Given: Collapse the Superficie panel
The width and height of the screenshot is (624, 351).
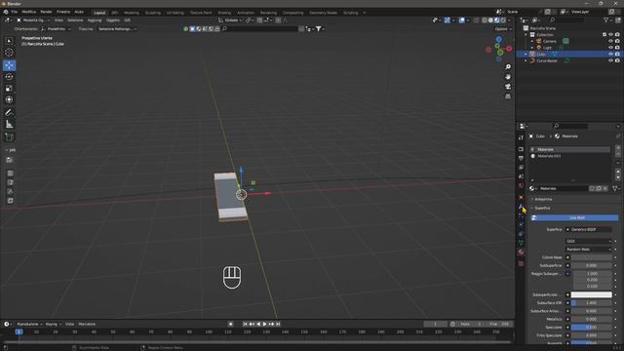Looking at the screenshot, I should coord(542,208).
